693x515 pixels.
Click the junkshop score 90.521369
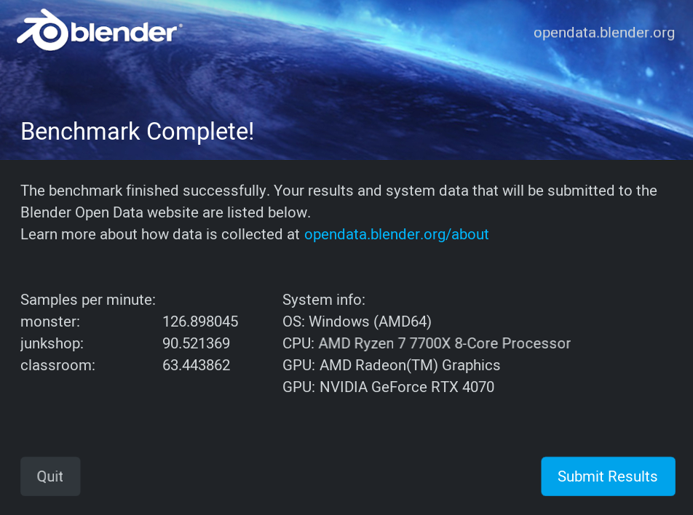click(197, 343)
